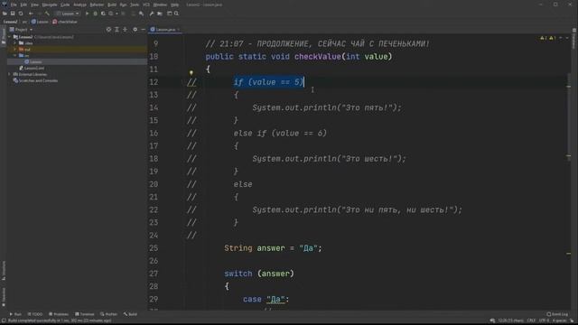Click the CRLF line separator status item
Image resolution: width=578 pixels, height=325 pixels.
[531, 320]
